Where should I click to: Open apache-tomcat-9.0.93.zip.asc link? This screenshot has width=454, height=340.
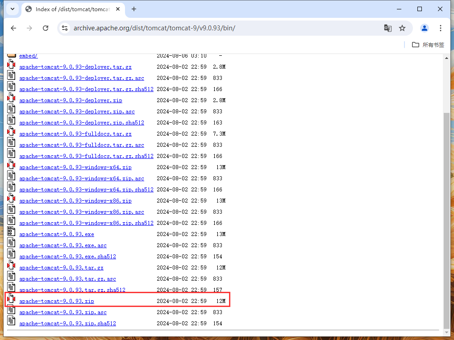[63, 312]
